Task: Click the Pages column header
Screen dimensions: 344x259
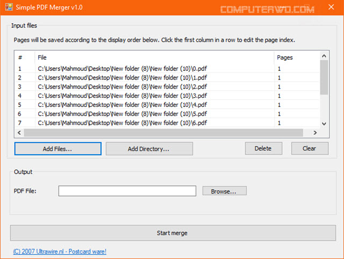Action: pos(297,57)
